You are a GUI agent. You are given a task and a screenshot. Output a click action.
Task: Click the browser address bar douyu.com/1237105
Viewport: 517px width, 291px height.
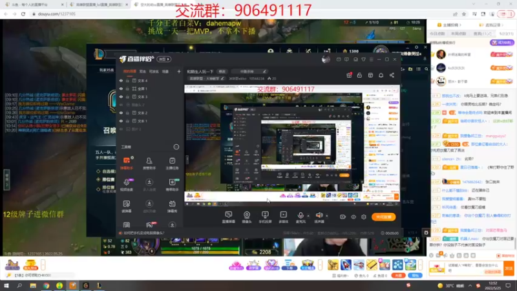tap(56, 14)
